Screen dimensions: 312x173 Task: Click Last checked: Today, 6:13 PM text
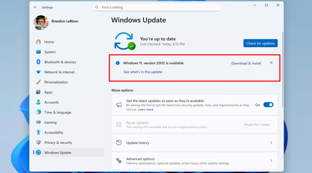[162, 44]
